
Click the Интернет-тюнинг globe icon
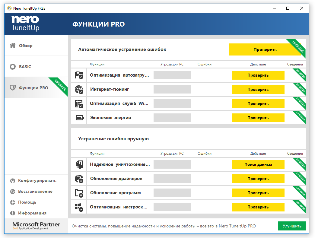(x=79, y=89)
